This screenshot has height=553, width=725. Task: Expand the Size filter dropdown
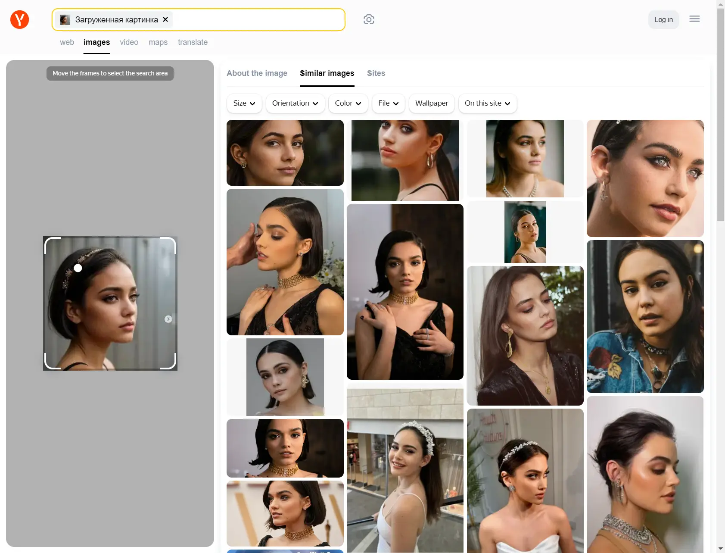[244, 103]
